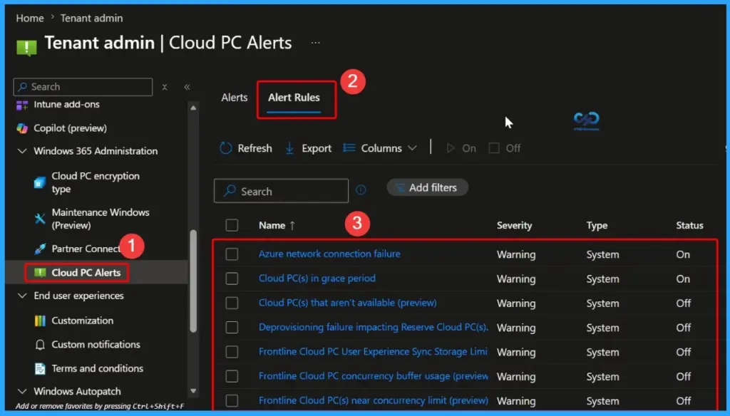Switch to the Alerts tab
Image resolution: width=730 pixels, height=416 pixels.
point(234,98)
